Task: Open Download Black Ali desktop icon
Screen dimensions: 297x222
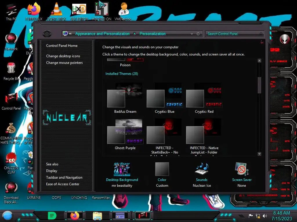Action: coord(11,193)
